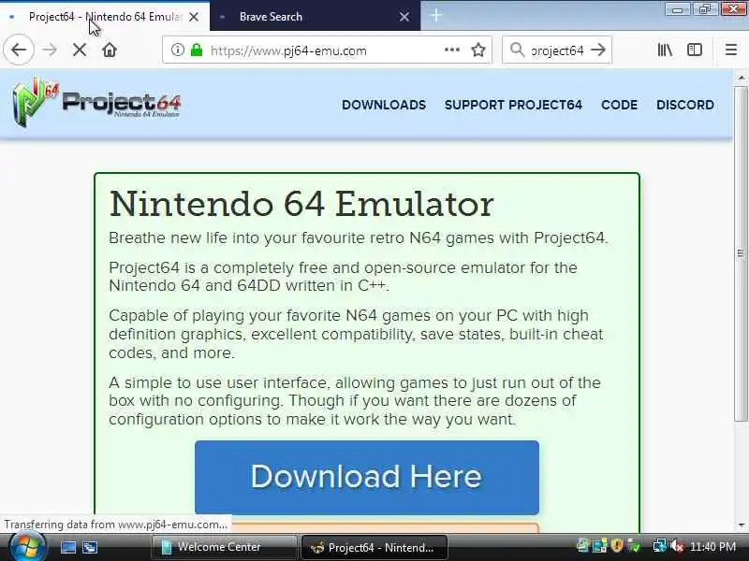The image size is (749, 561).
Task: Select Project64 - Nintend... taskbar button
Action: 374,547
